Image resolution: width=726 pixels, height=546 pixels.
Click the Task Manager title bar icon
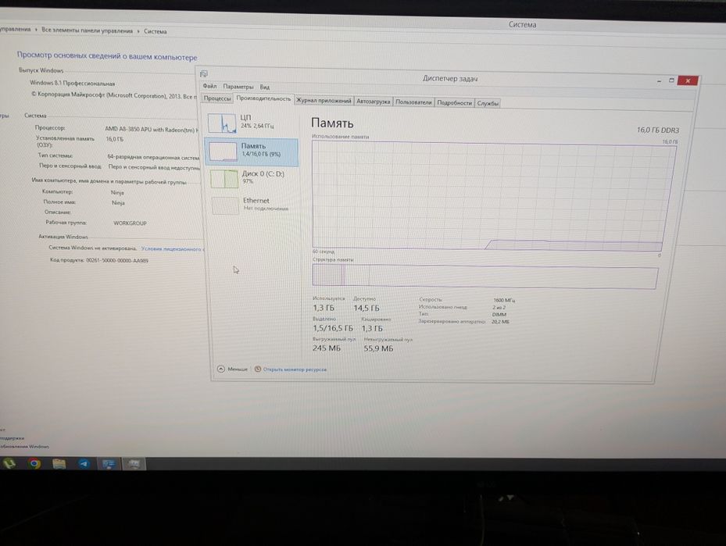pyautogui.click(x=204, y=74)
